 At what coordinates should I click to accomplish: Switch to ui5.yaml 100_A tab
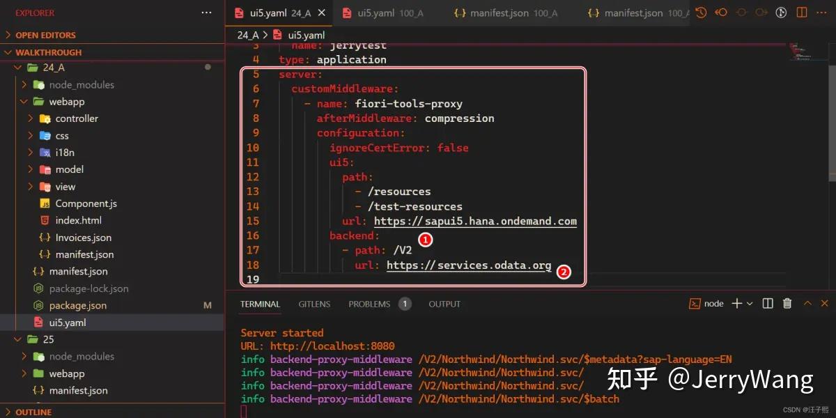click(x=390, y=13)
